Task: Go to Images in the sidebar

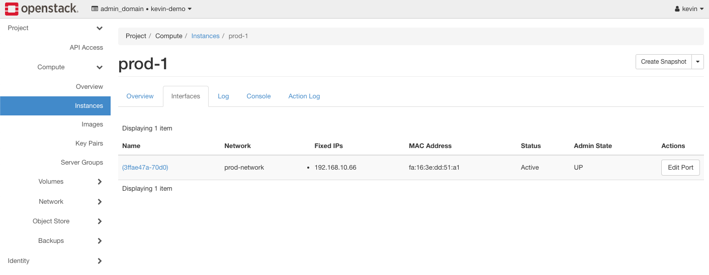Action: pos(92,124)
